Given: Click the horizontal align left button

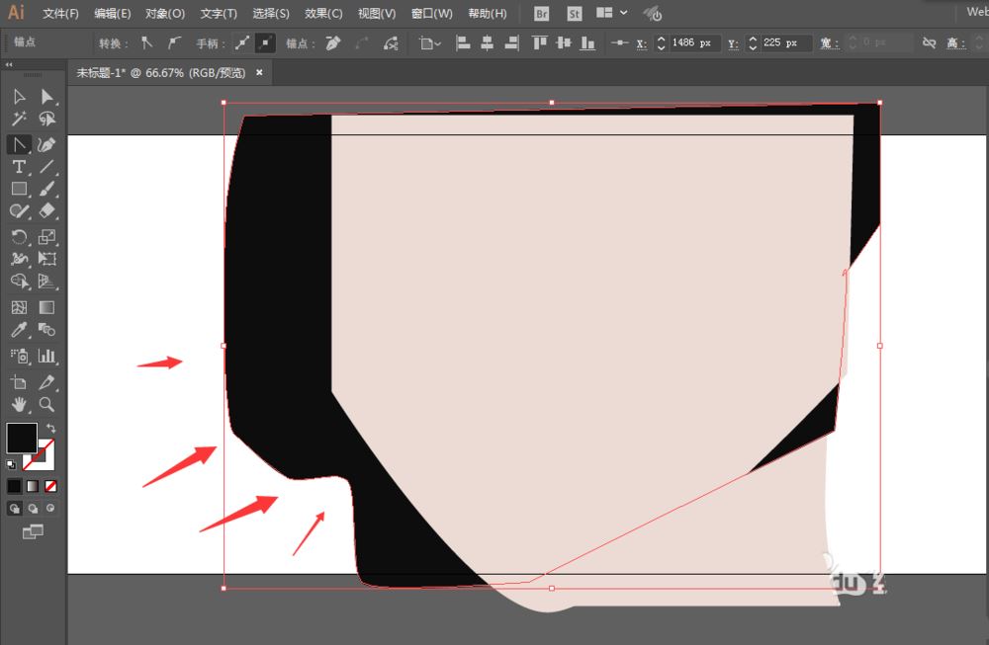Looking at the screenshot, I should click(x=462, y=42).
